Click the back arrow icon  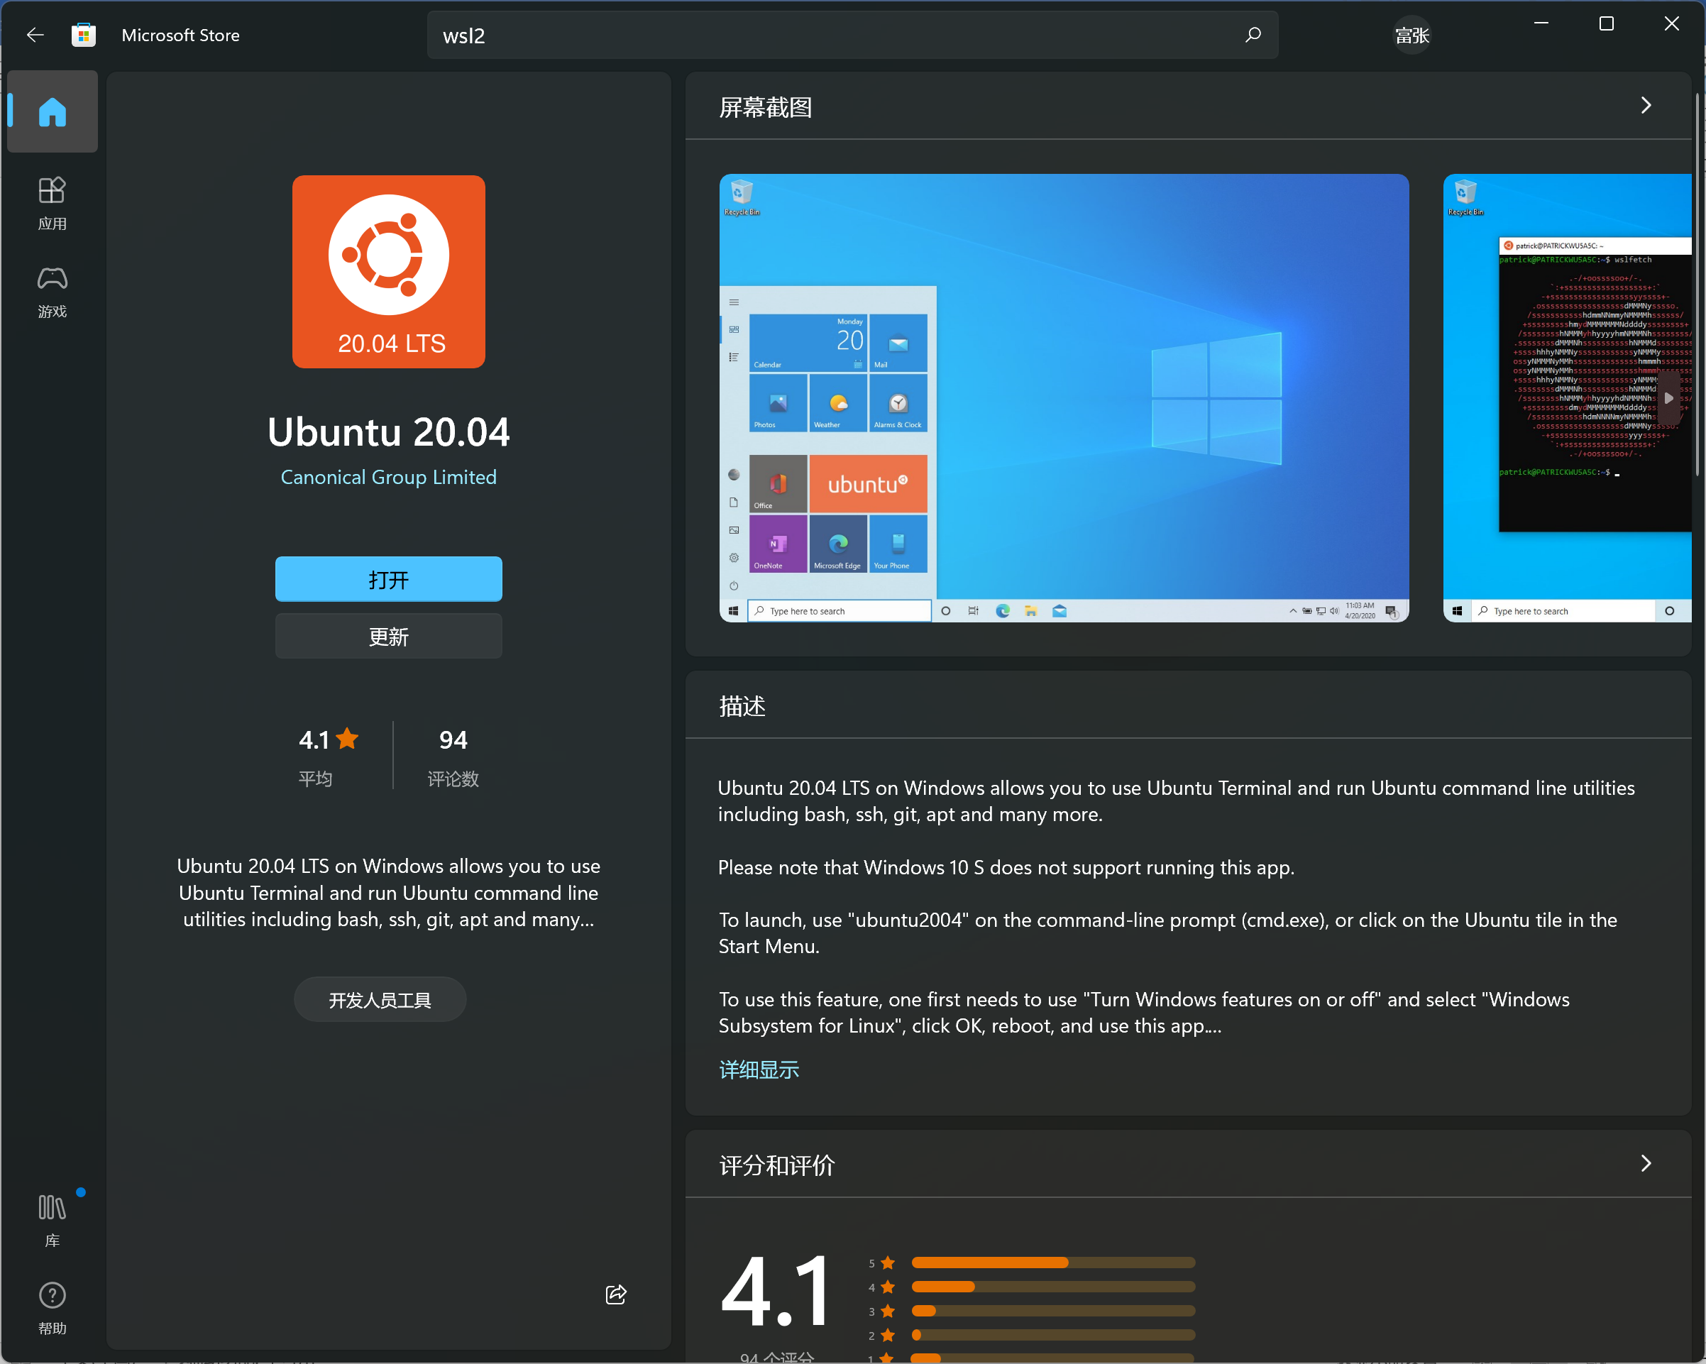[35, 35]
